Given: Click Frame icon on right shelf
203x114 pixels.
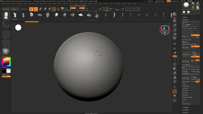Looking at the screenshot, I should click(175, 64).
